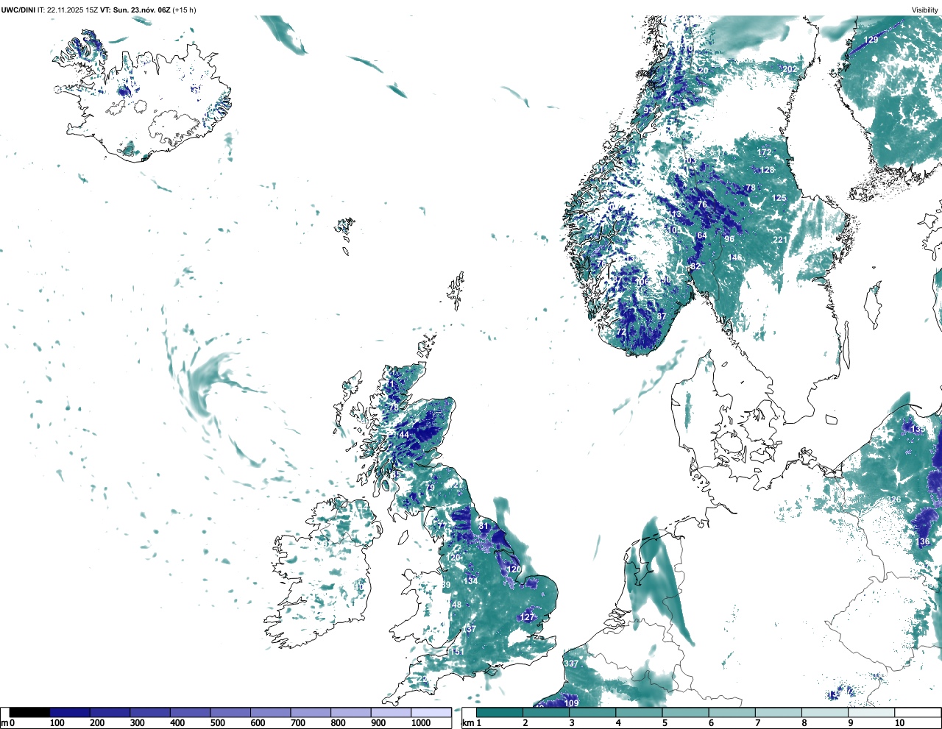Click the value '82' near Oslo area

pos(695,266)
